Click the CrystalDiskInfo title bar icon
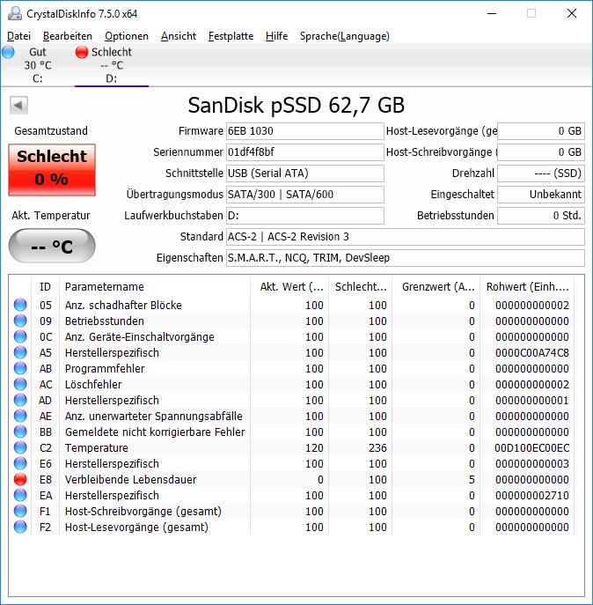 pyautogui.click(x=15, y=13)
